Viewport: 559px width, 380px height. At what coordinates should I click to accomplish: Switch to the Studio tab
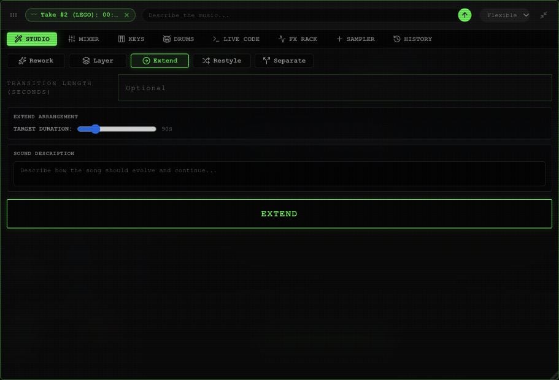click(32, 39)
